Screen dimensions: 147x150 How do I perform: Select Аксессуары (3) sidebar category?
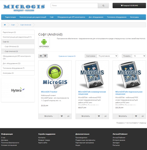click(18, 73)
